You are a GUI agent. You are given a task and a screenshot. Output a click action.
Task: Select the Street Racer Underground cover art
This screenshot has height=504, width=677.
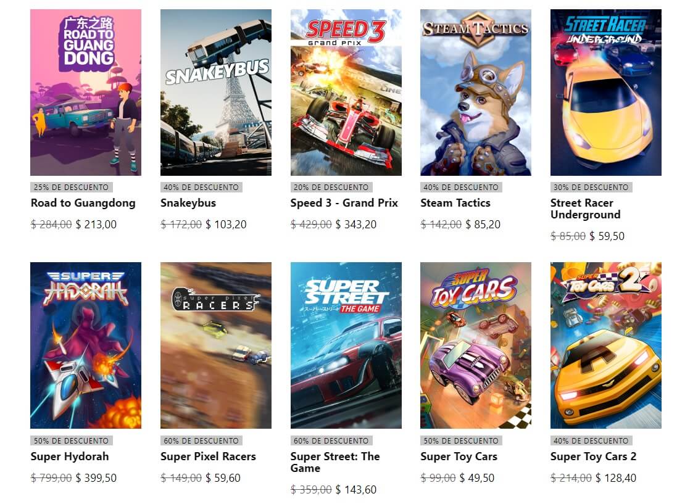(606, 93)
